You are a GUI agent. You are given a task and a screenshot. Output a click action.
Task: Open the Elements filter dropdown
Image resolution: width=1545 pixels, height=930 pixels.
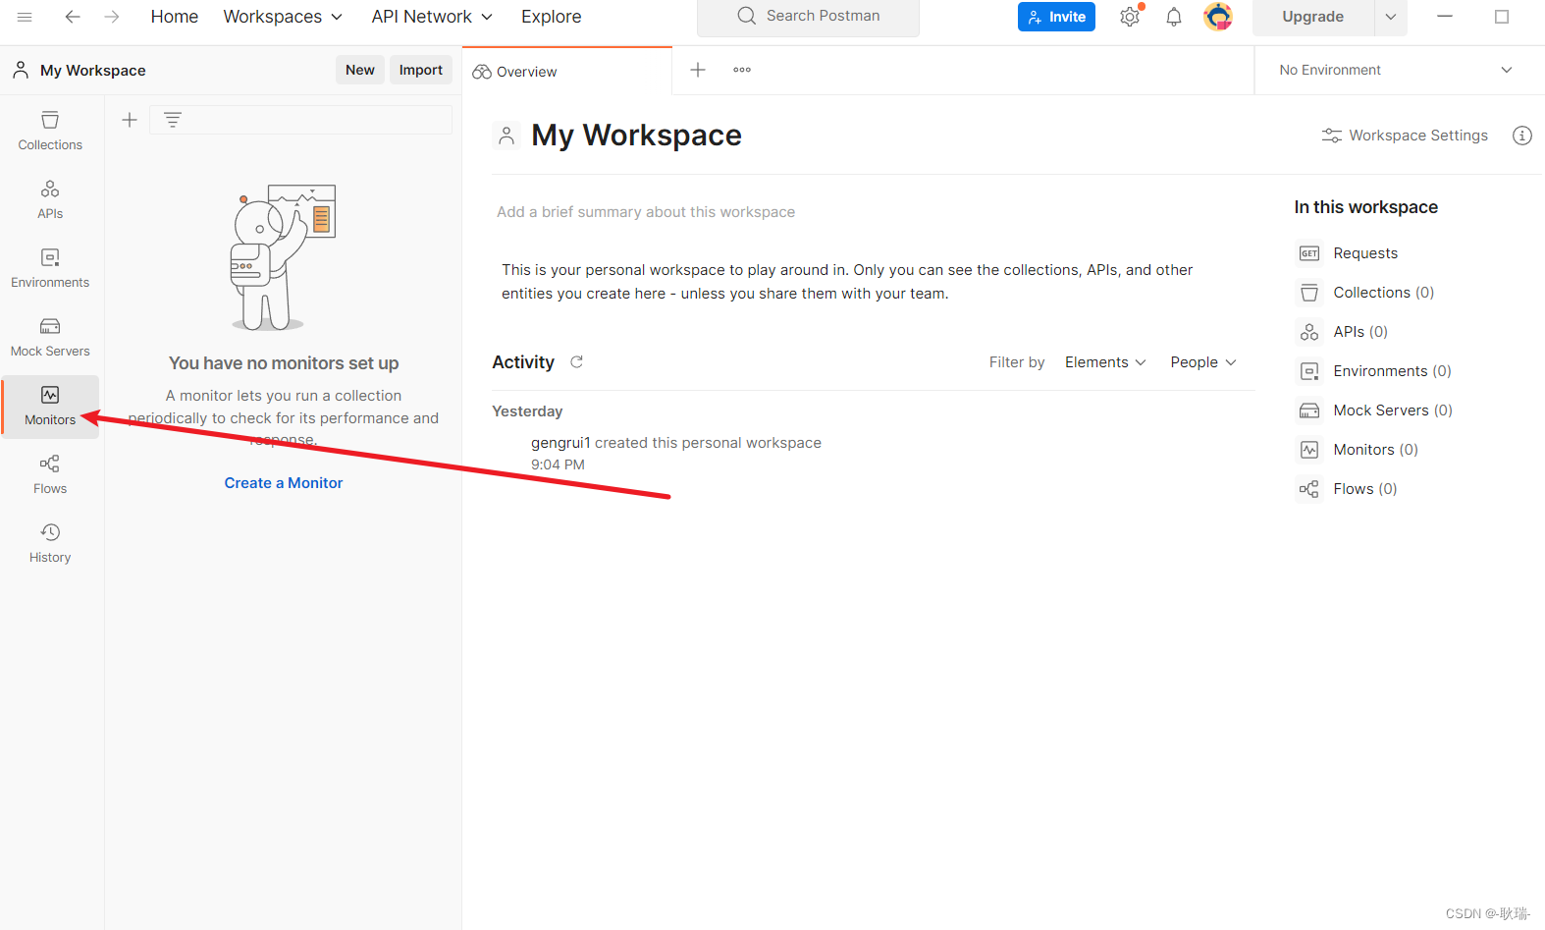tap(1105, 362)
